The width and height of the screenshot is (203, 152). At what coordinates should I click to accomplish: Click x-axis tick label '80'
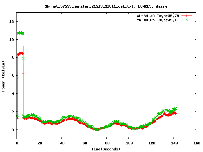pos(107,143)
